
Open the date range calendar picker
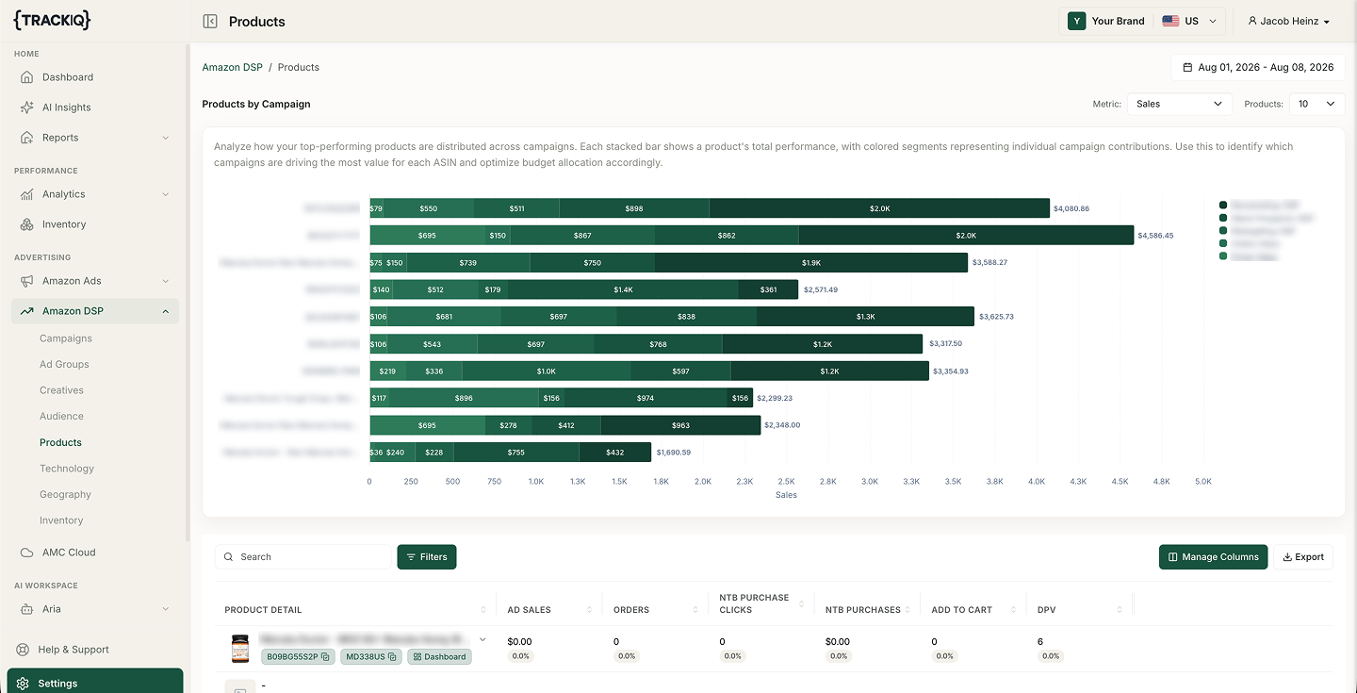[1258, 67]
